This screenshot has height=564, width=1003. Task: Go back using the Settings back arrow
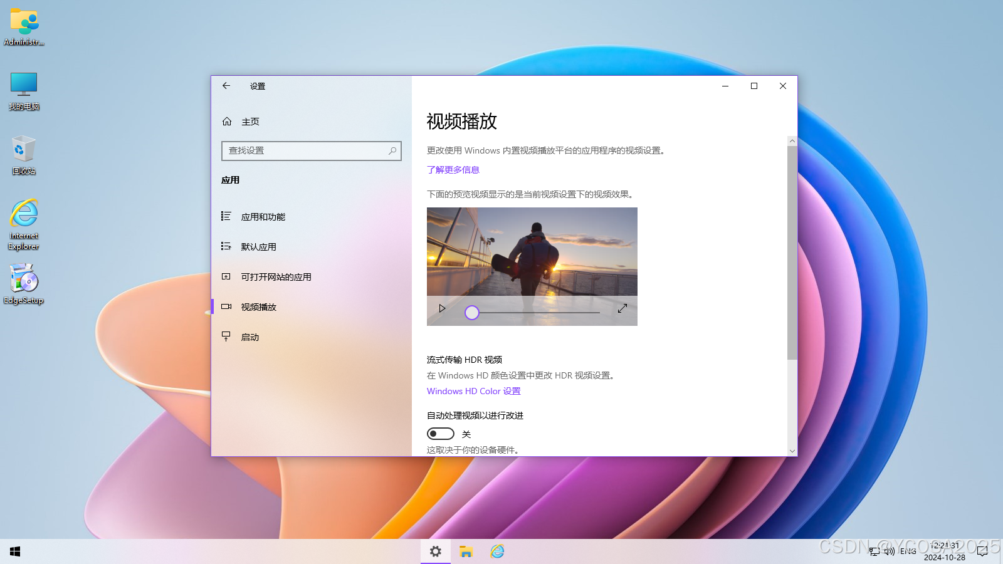226,86
